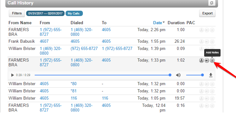Viewport: 236px width, 115px height.
Task: Click download icon on the 19:57 duration row
Action: point(202,98)
